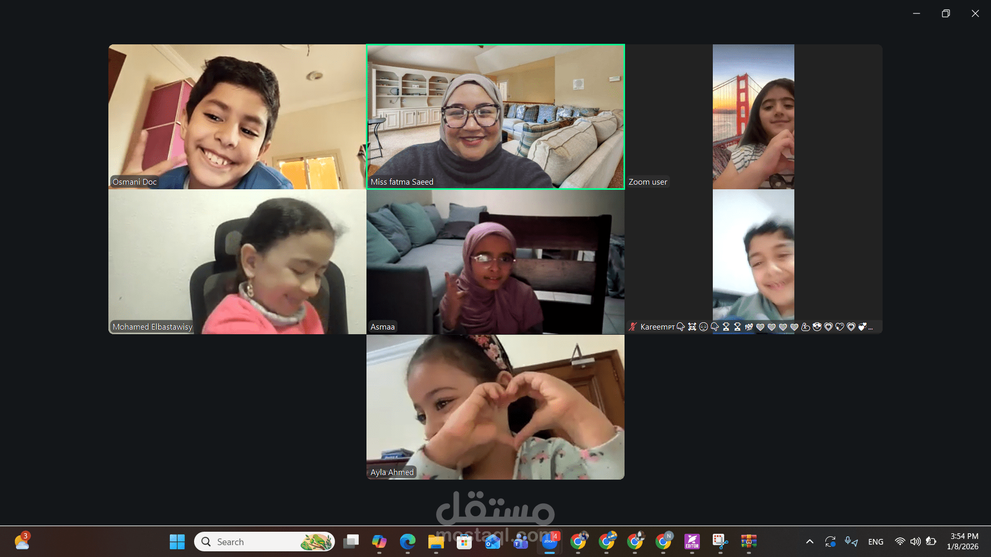Select Ayla Ahmed's video tile
This screenshot has height=557, width=991.
495,406
